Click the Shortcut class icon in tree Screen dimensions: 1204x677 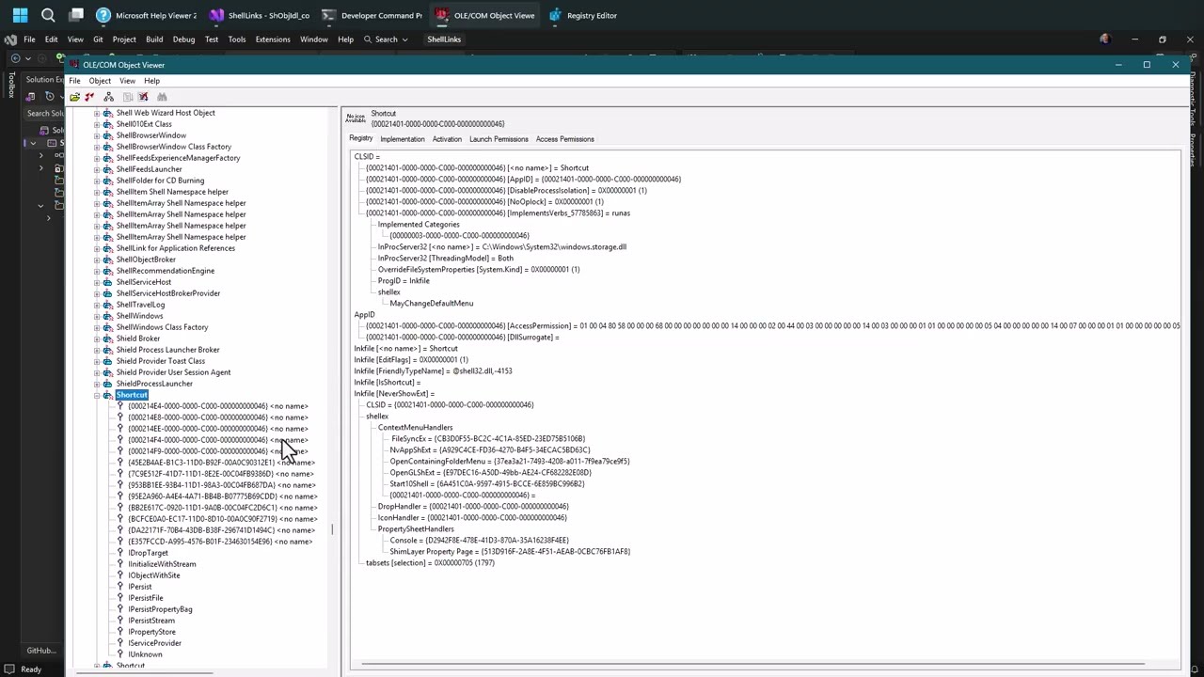(108, 395)
